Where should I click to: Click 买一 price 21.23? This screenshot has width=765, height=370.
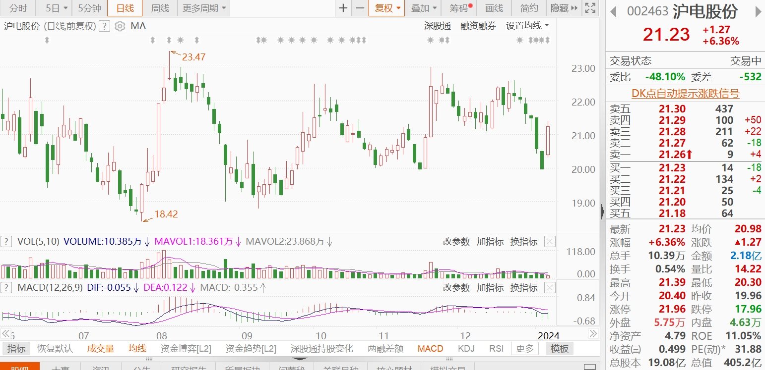(x=672, y=168)
